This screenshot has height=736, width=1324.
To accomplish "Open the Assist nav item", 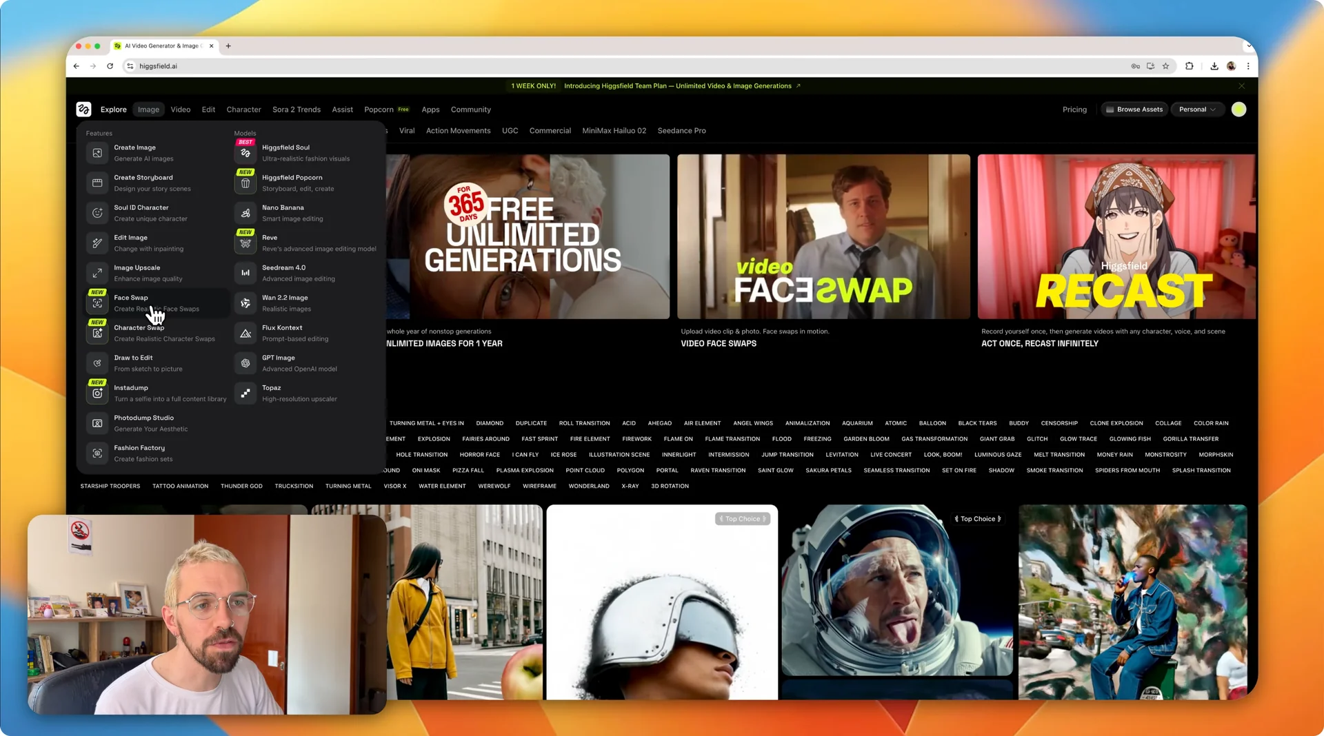I will (342, 110).
